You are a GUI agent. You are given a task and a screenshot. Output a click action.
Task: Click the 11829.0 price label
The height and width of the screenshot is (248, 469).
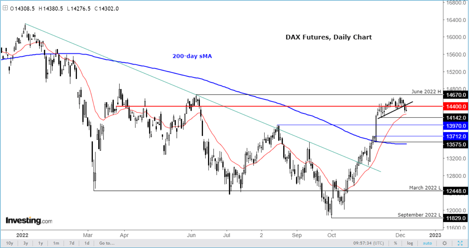point(456,218)
